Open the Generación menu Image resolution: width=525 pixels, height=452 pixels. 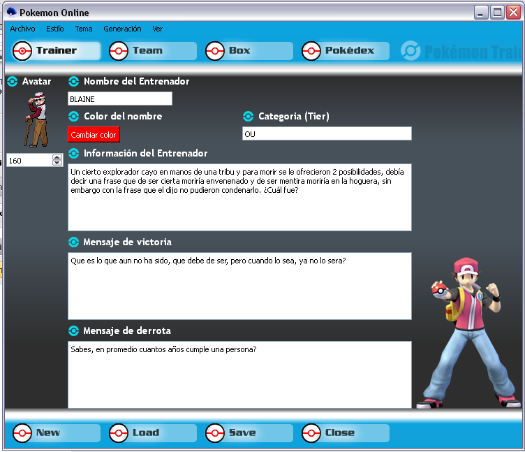point(122,29)
